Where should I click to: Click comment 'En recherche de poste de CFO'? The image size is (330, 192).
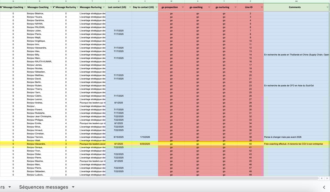296,85
